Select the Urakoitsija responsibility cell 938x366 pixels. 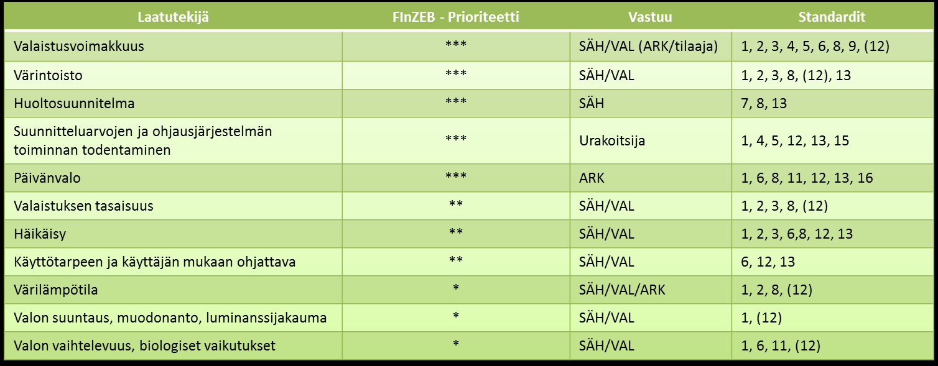coord(651,140)
